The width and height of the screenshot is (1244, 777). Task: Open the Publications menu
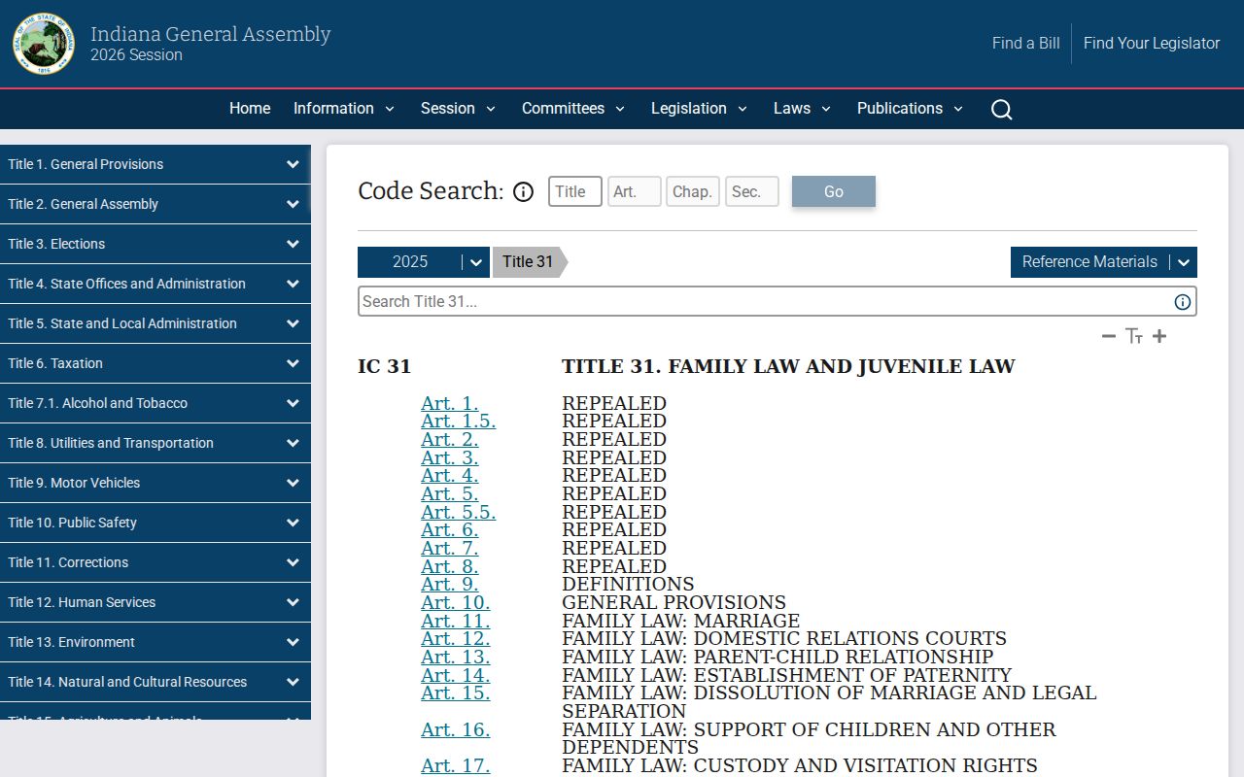click(x=911, y=109)
